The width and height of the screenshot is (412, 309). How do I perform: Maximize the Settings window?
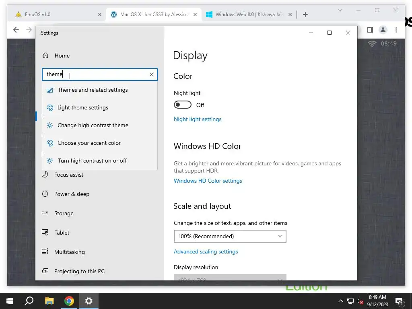[x=329, y=33]
